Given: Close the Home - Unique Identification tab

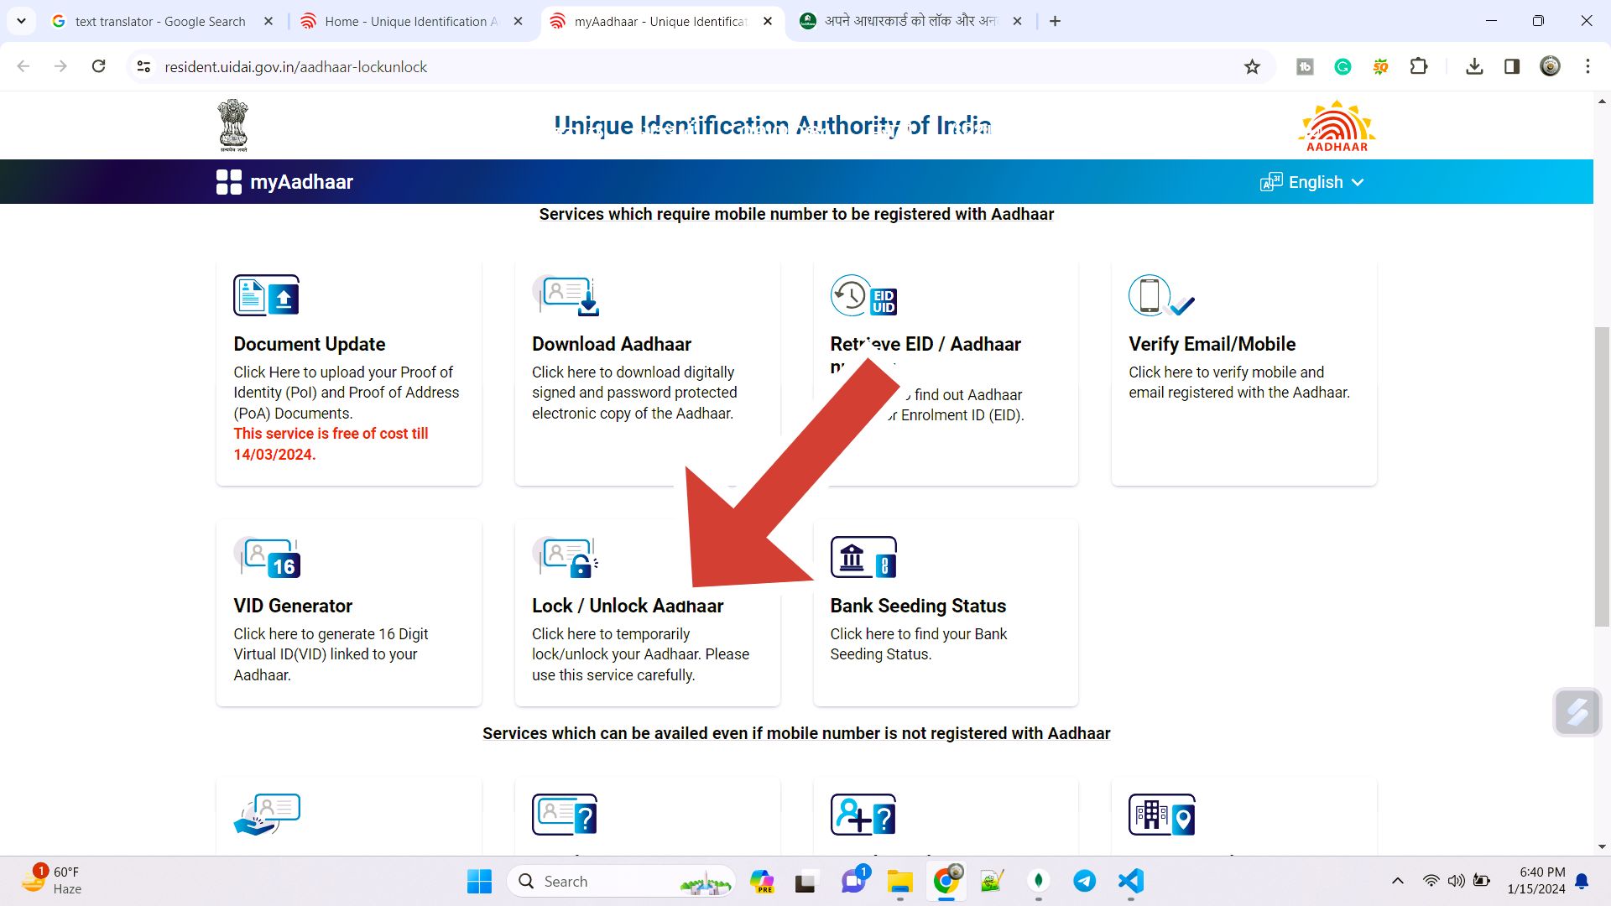Looking at the screenshot, I should point(519,21).
